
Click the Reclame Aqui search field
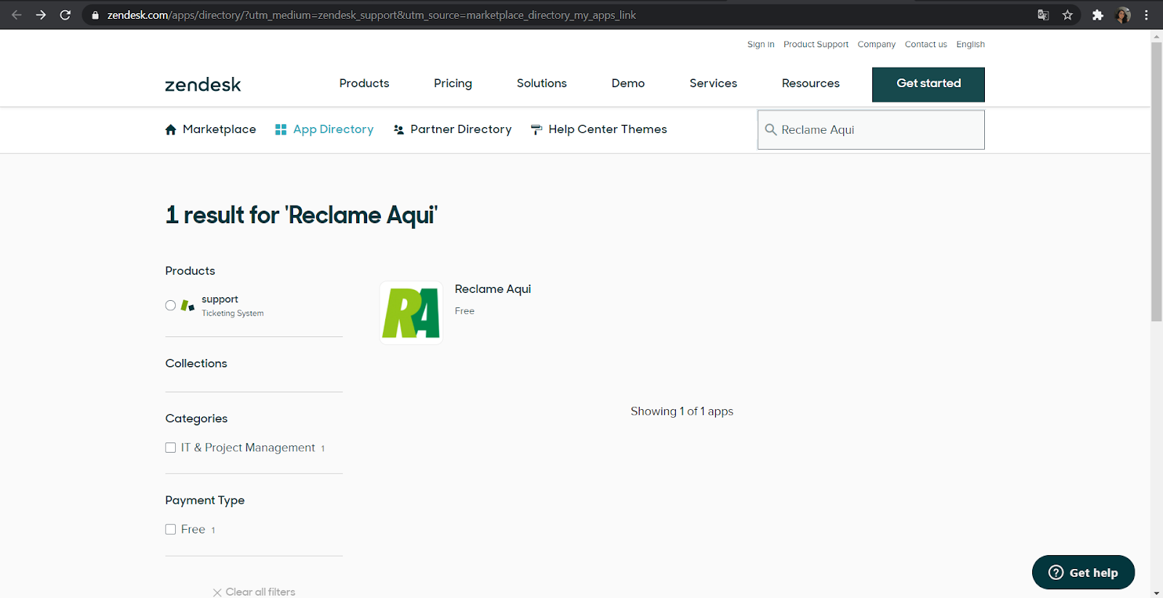(871, 130)
